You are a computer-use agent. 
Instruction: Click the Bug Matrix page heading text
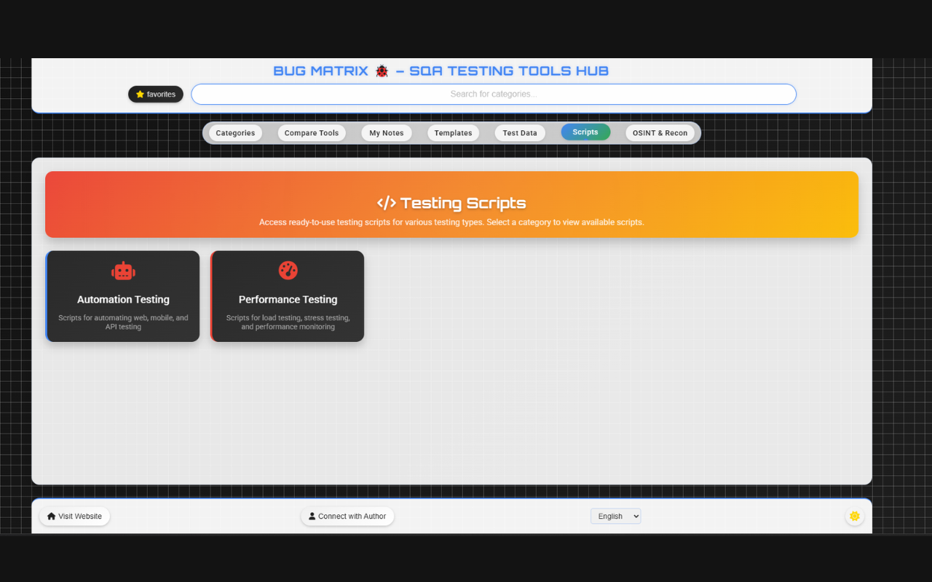pos(320,71)
